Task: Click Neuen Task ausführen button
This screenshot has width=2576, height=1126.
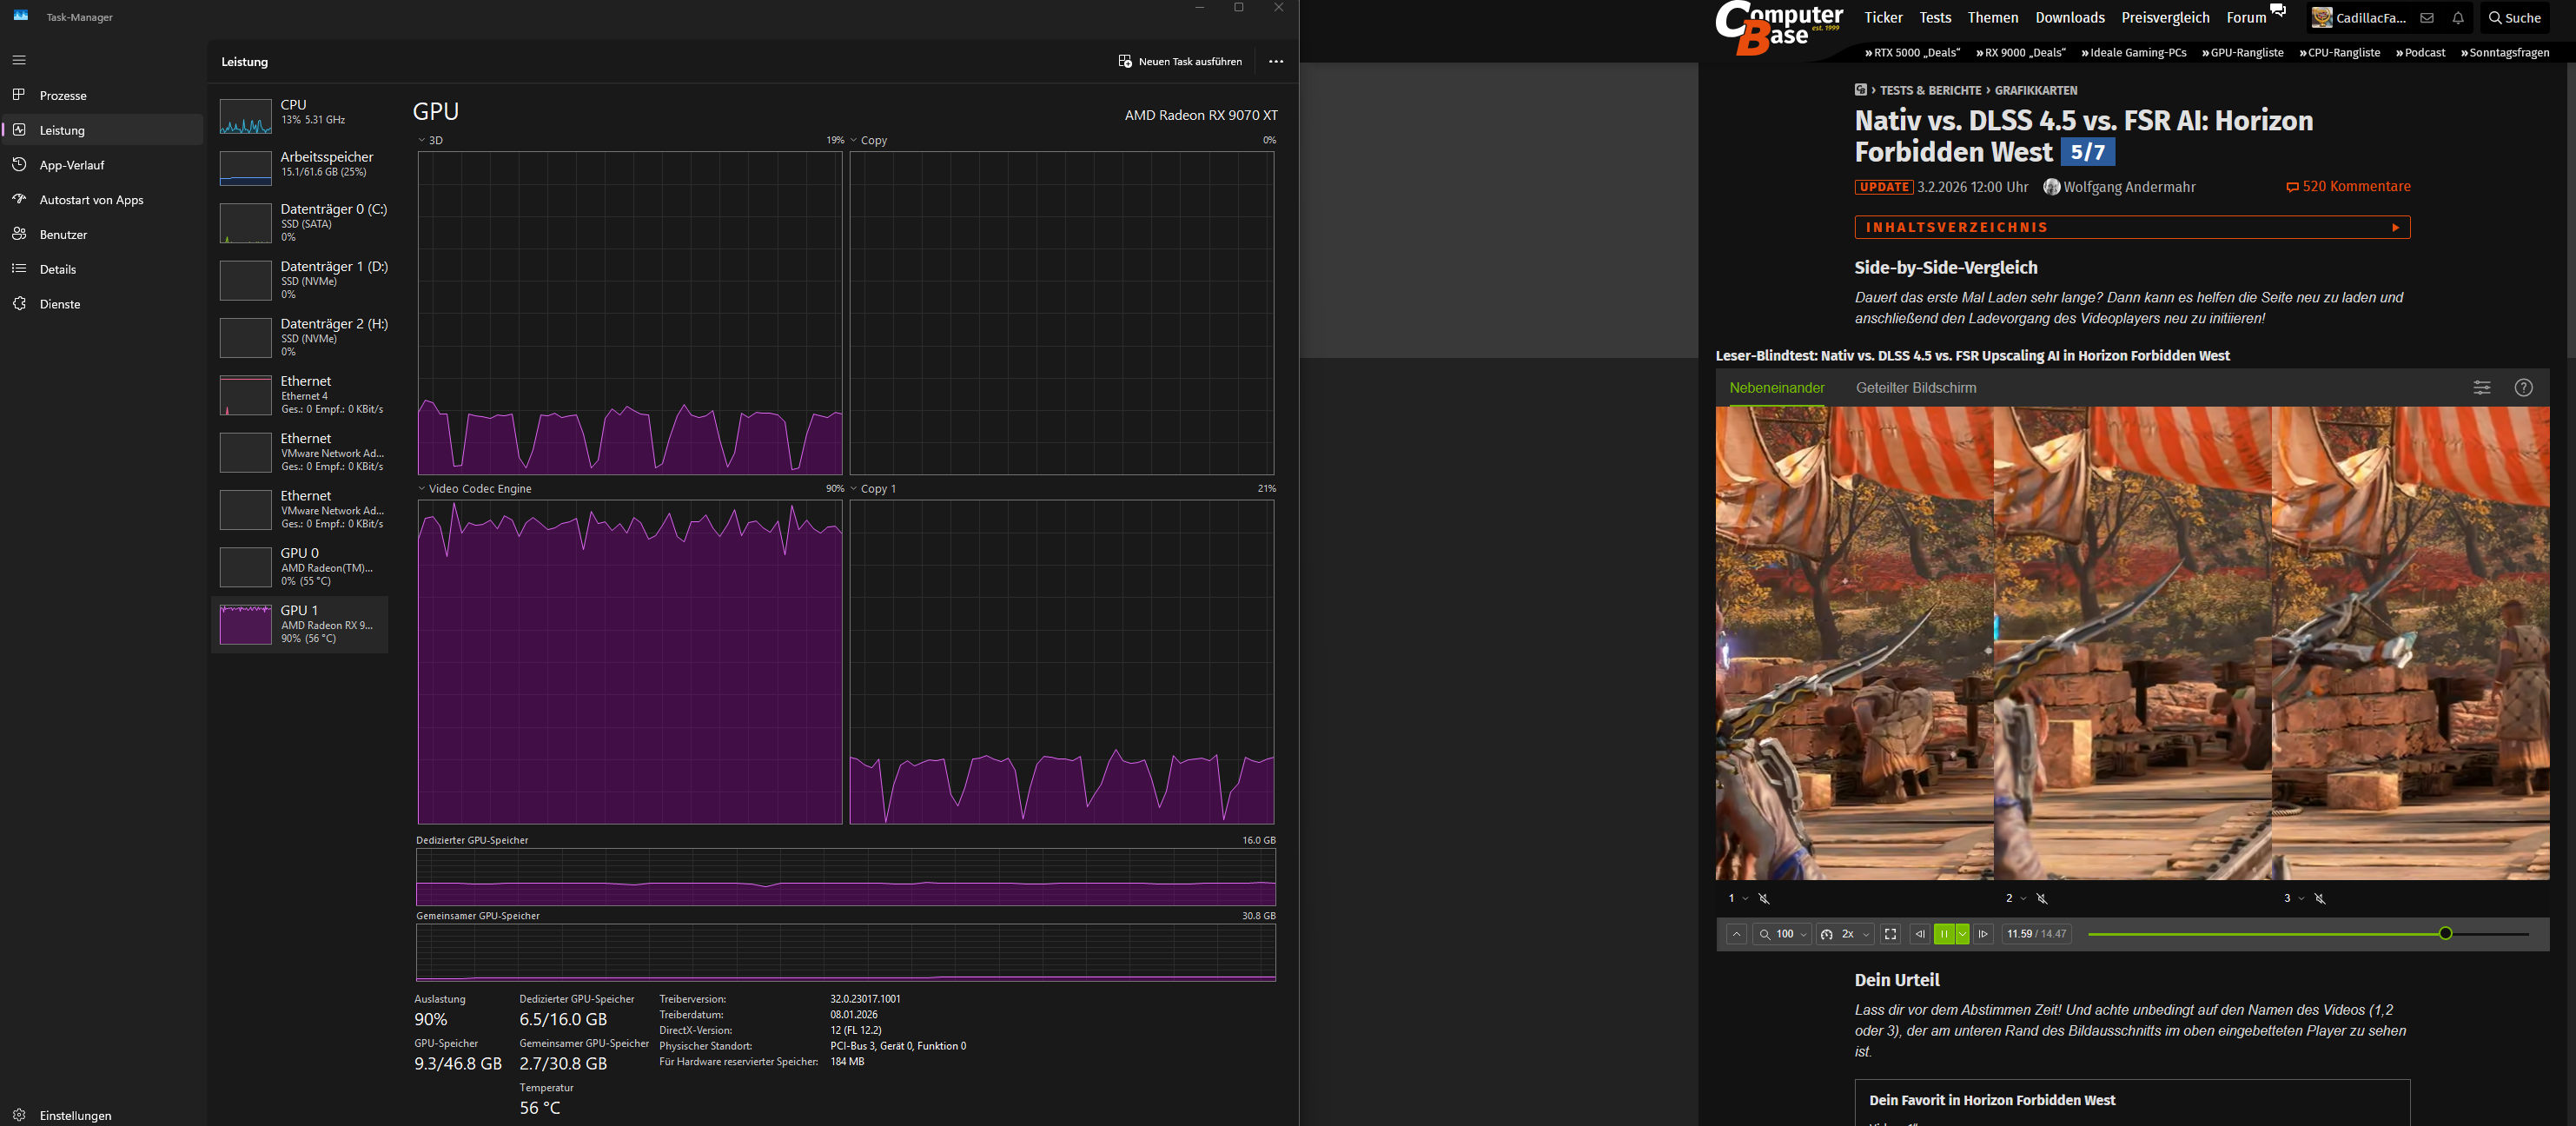Action: click(x=1180, y=62)
